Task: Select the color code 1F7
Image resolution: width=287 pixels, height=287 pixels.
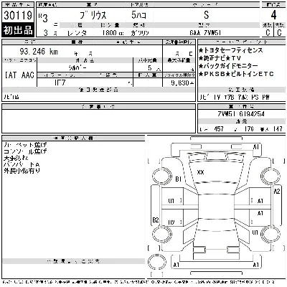Action: pyautogui.click(x=60, y=83)
